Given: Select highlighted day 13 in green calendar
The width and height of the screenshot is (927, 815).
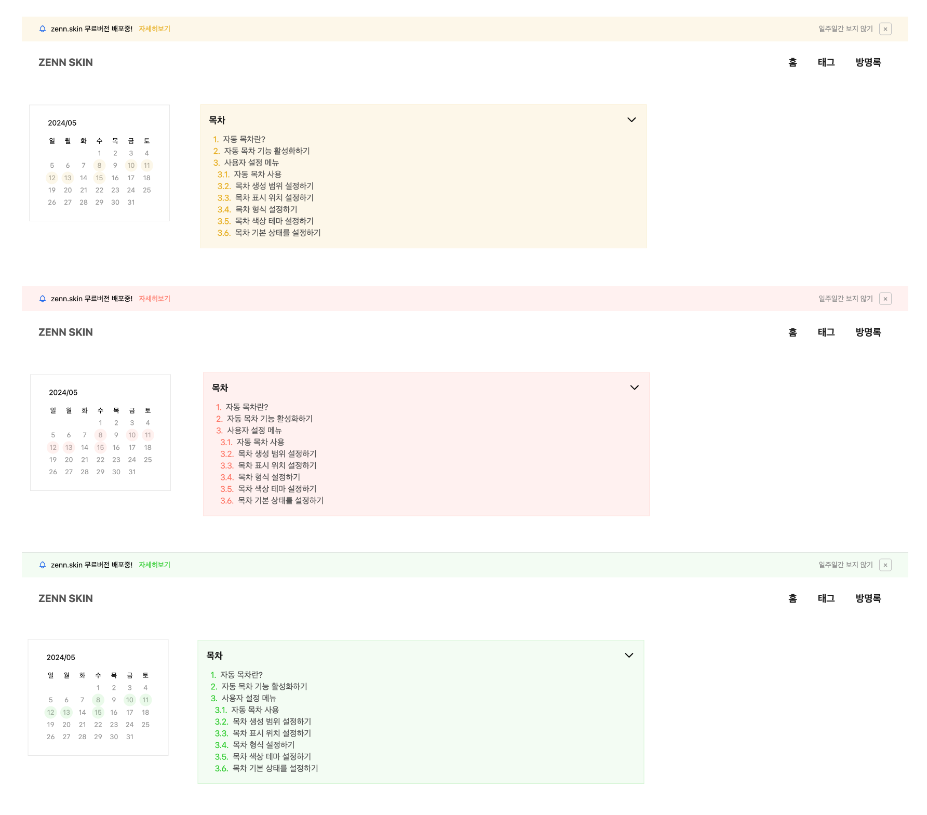Looking at the screenshot, I should [x=66, y=713].
